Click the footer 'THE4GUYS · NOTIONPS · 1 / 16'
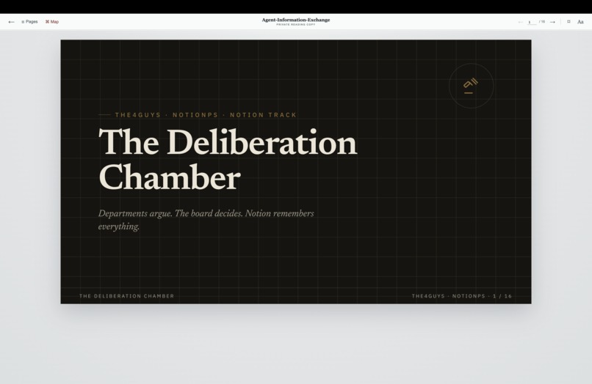 click(x=462, y=296)
